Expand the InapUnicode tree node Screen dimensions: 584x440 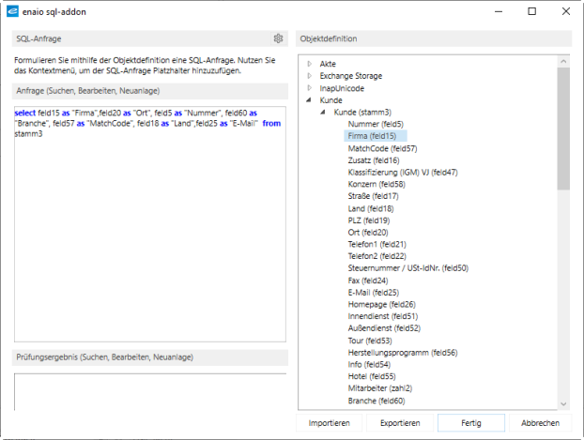point(309,88)
